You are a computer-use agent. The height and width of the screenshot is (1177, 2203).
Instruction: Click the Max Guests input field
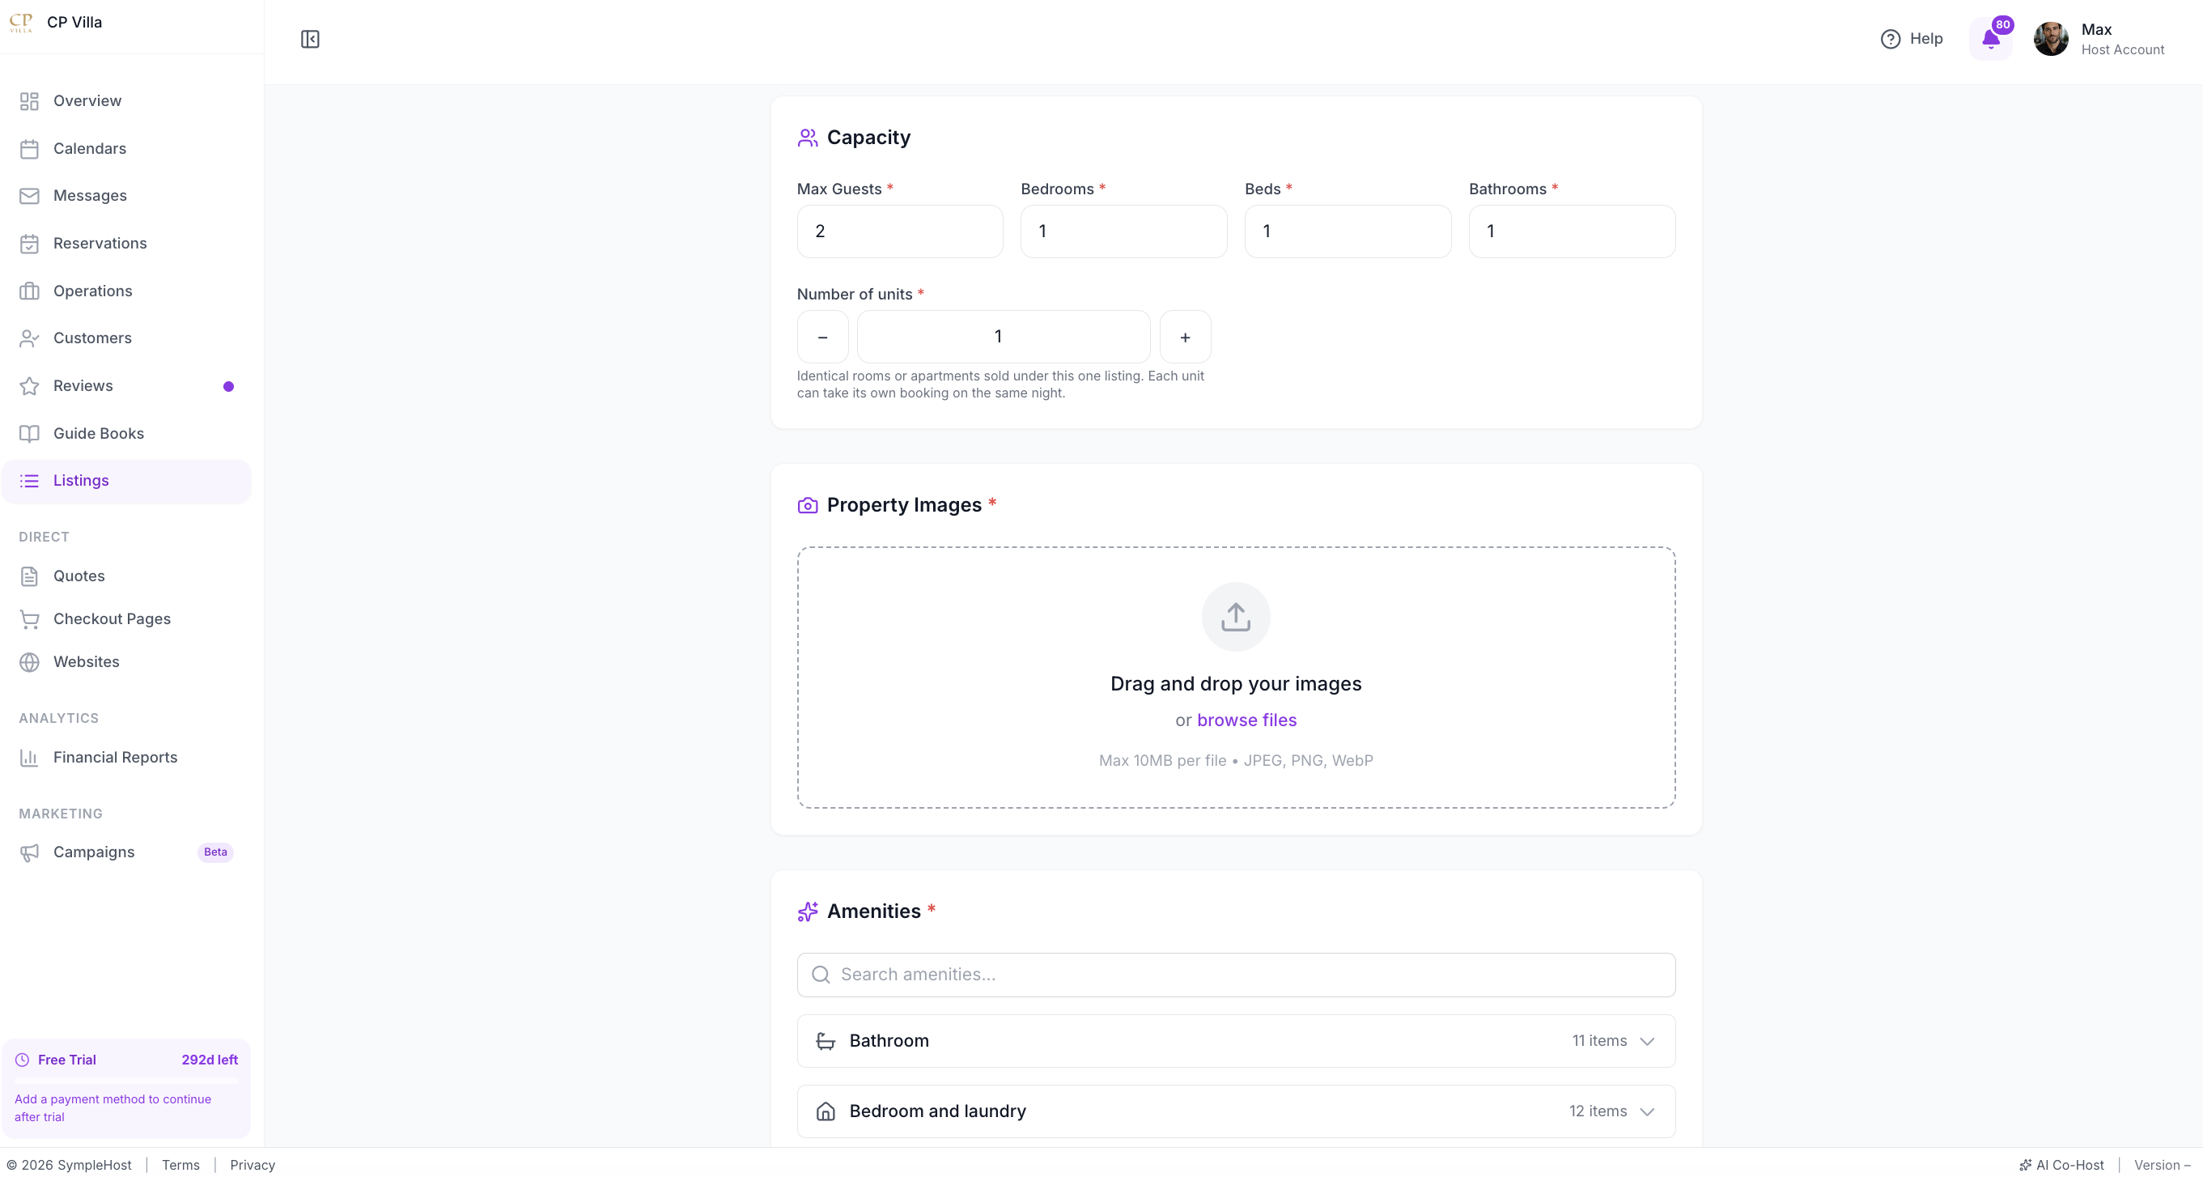point(900,232)
